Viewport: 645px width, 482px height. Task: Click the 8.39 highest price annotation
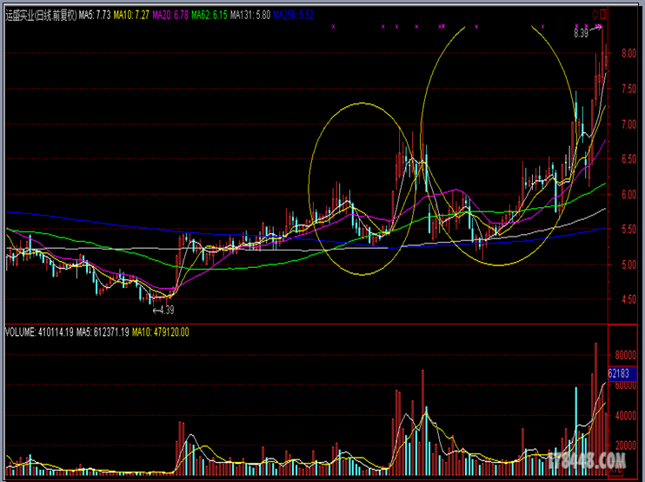(581, 33)
